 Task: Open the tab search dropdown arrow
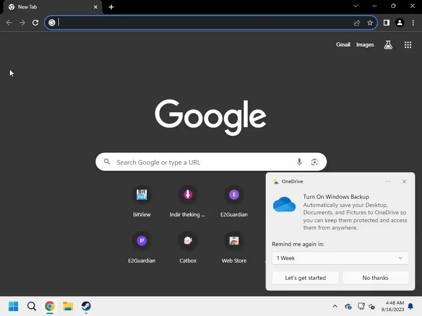pyautogui.click(x=356, y=6)
